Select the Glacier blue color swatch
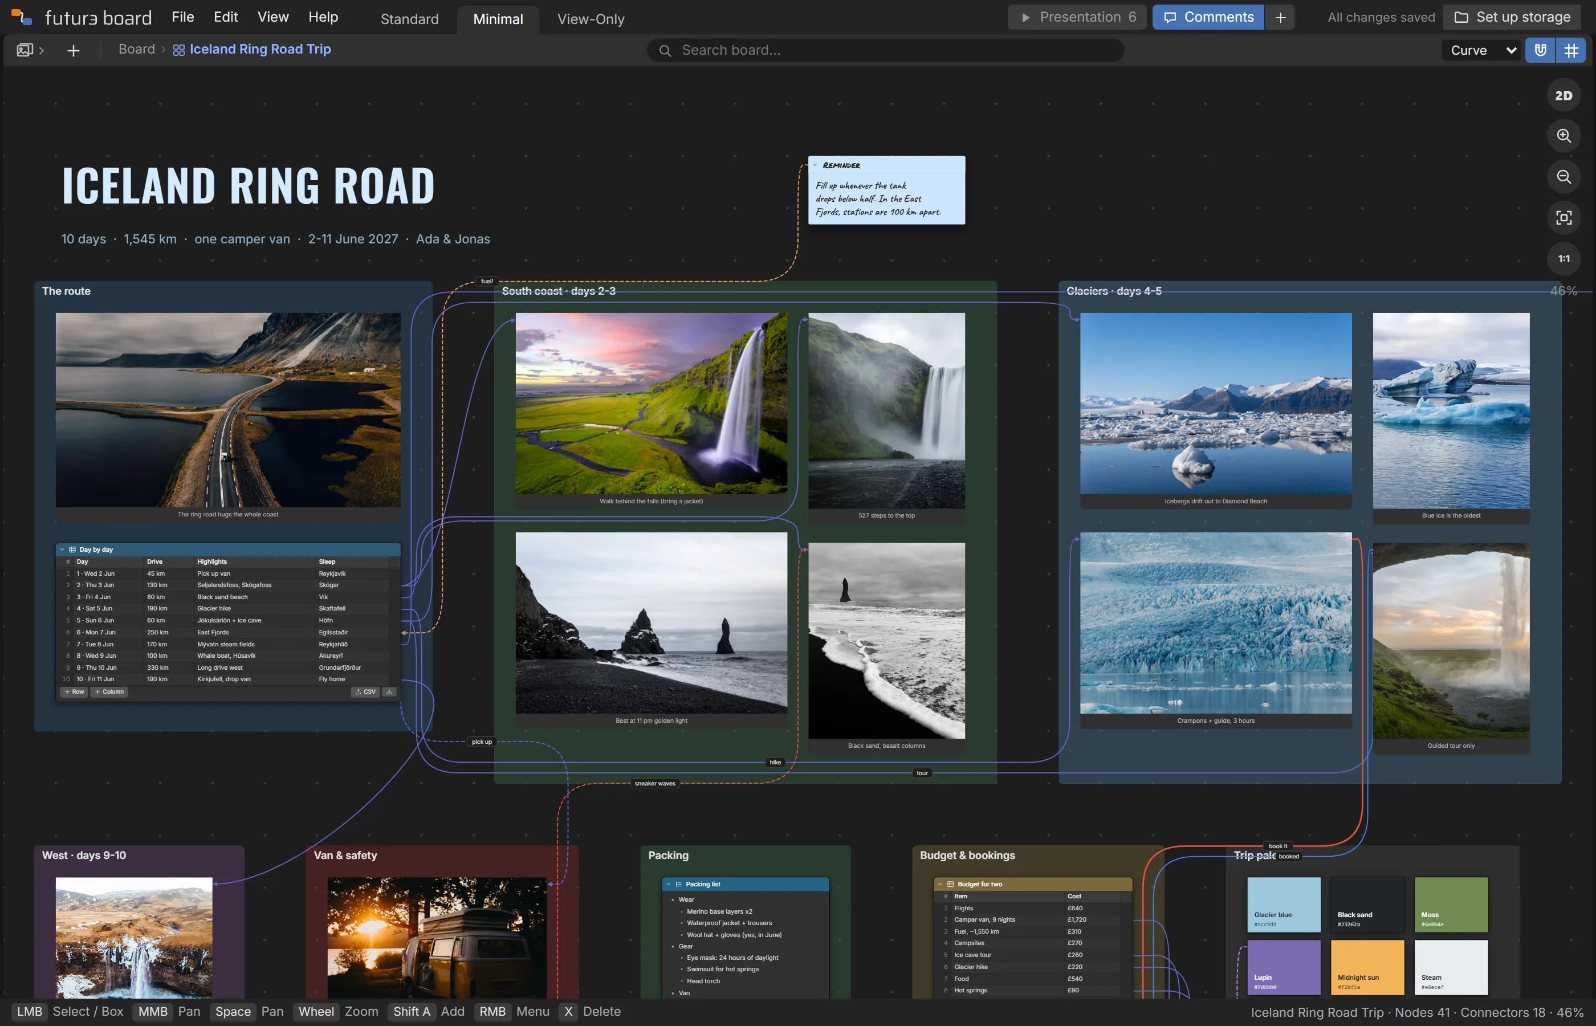 point(1284,905)
